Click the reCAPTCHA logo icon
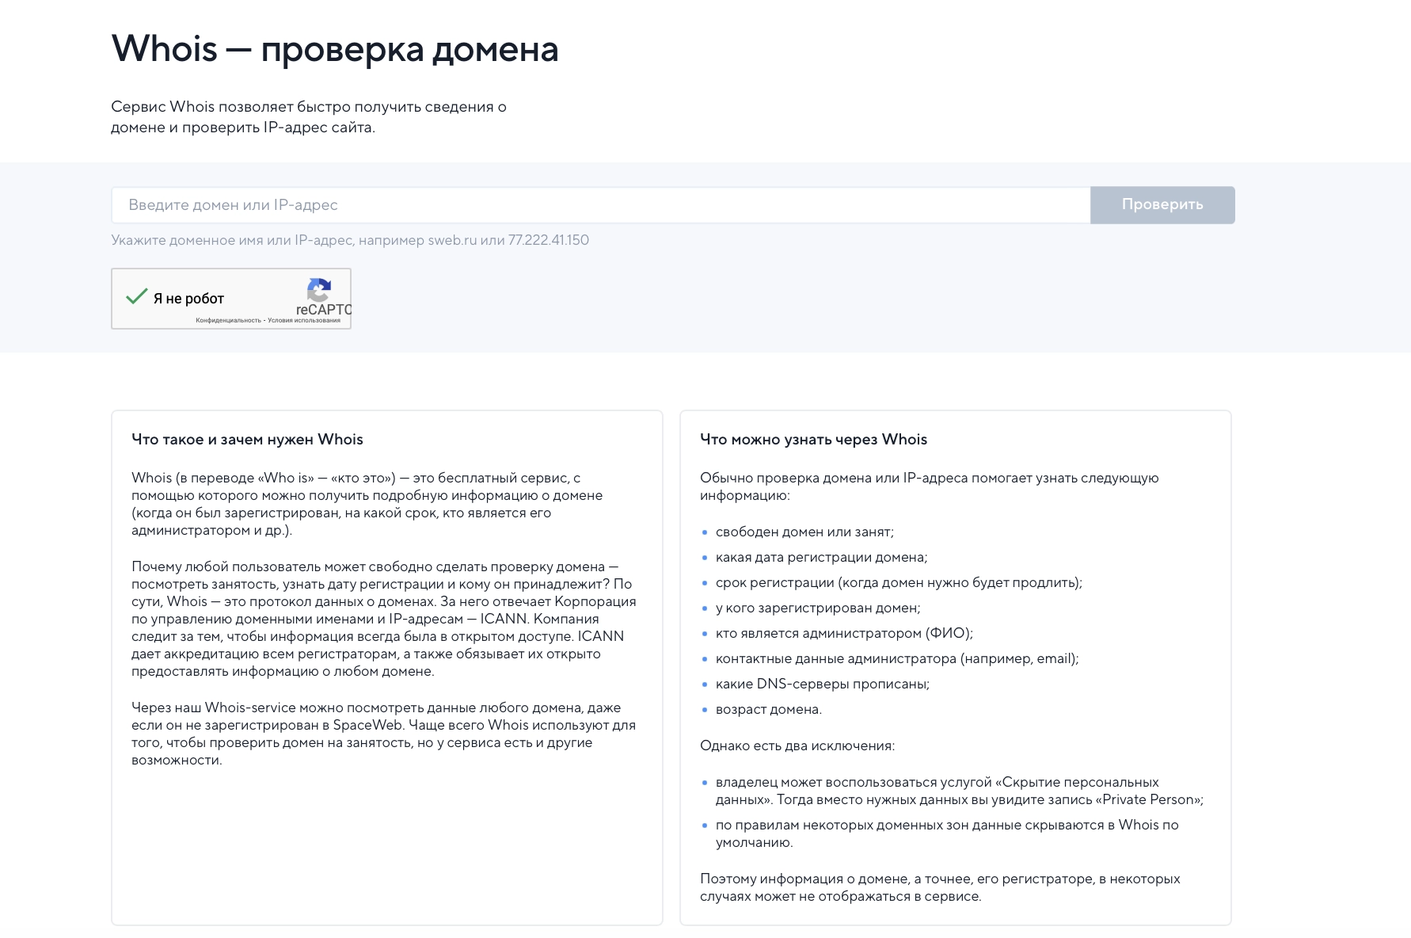 (x=318, y=289)
